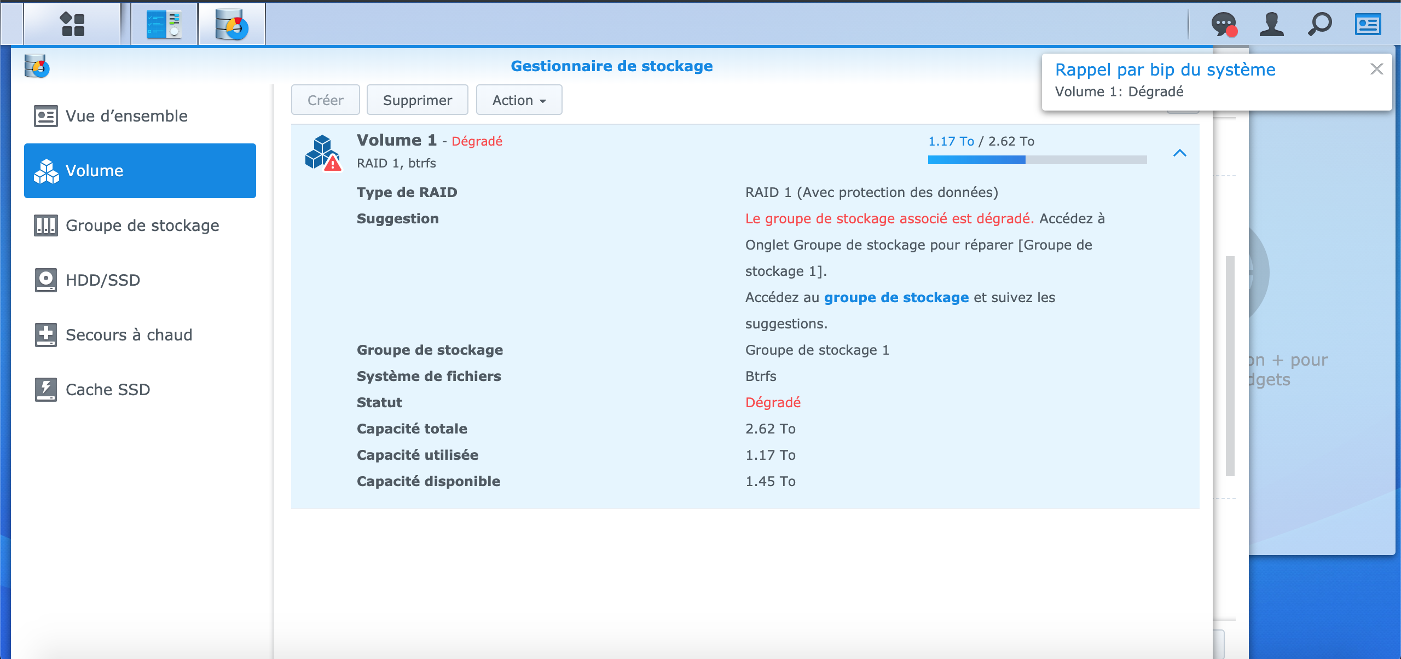This screenshot has height=659, width=1401.
Task: Open the notifications chat bubble icon
Action: coord(1224,24)
